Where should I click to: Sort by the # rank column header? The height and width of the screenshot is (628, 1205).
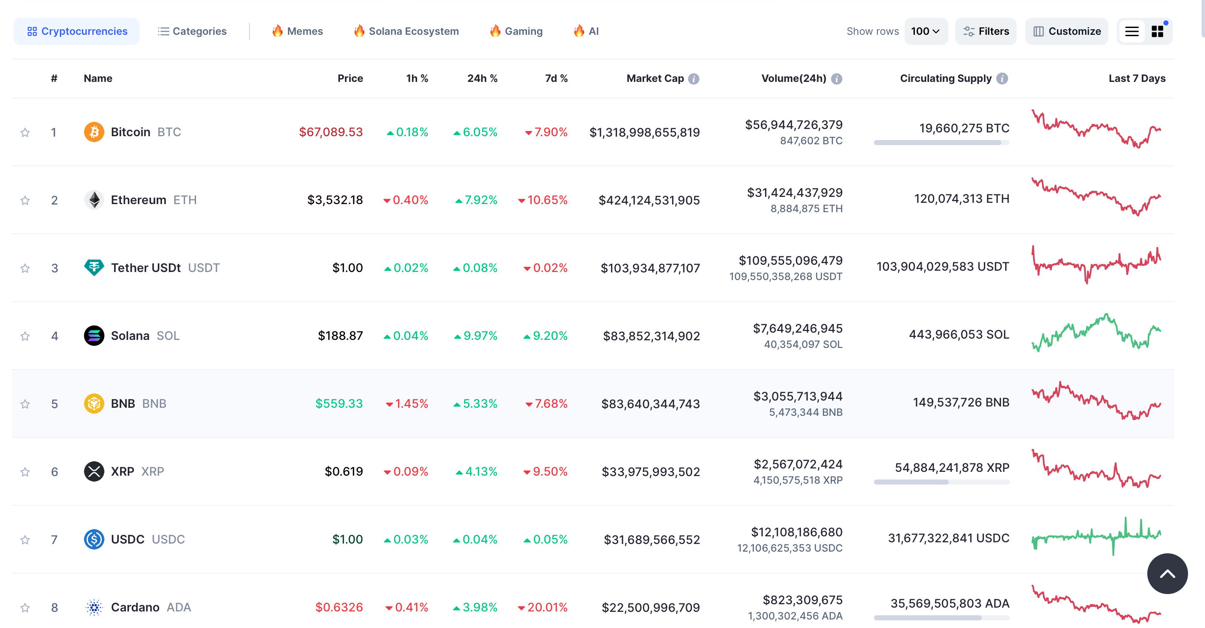pos(54,78)
